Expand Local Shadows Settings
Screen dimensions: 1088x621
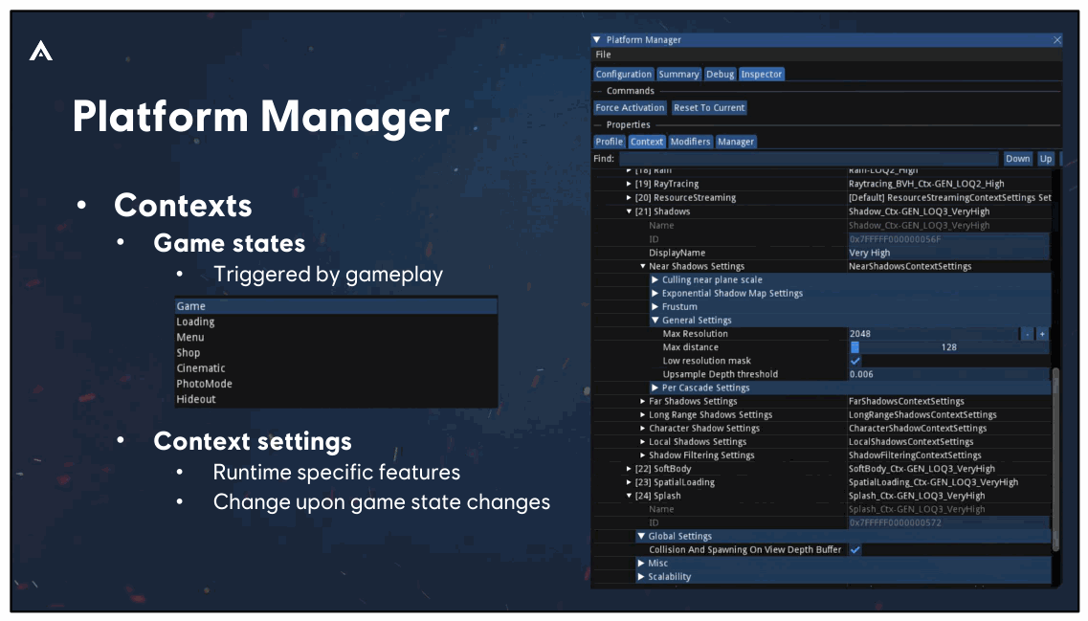(x=642, y=442)
